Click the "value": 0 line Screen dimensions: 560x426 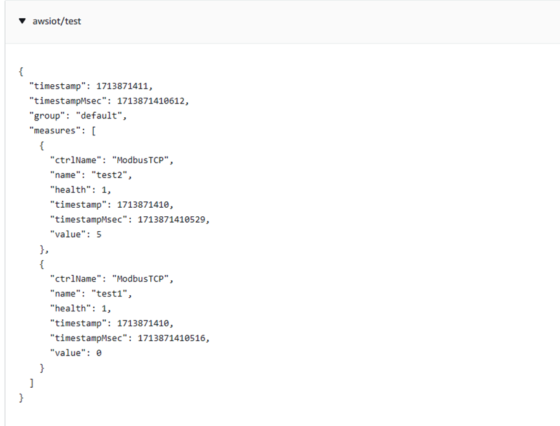coord(76,353)
